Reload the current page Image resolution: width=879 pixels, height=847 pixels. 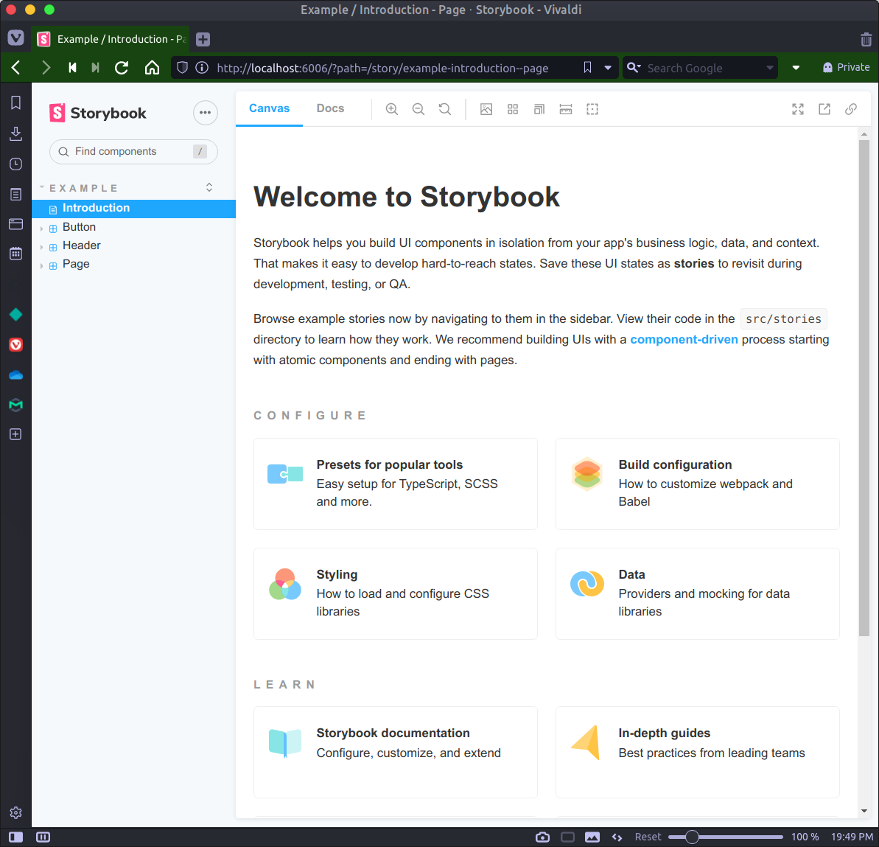point(122,68)
